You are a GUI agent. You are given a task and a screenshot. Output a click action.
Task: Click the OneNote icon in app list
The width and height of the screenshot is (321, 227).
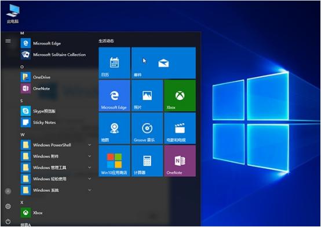(x=25, y=88)
